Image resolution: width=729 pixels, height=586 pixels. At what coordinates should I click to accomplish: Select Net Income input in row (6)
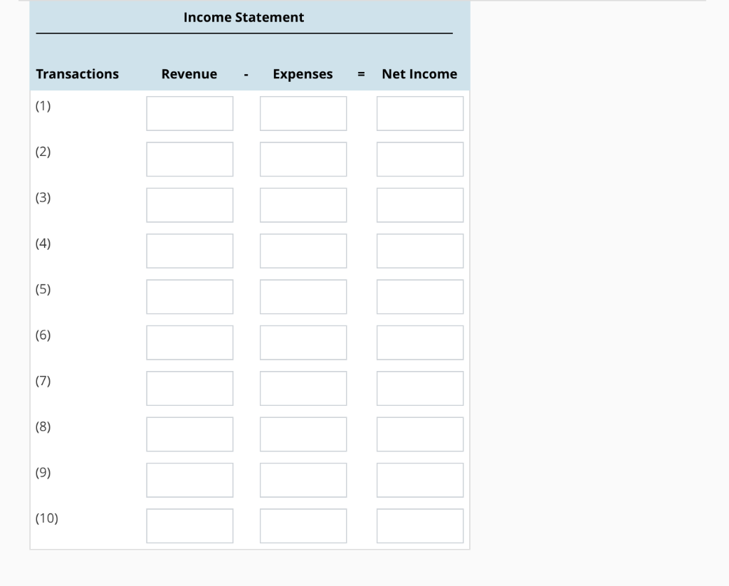pos(420,342)
